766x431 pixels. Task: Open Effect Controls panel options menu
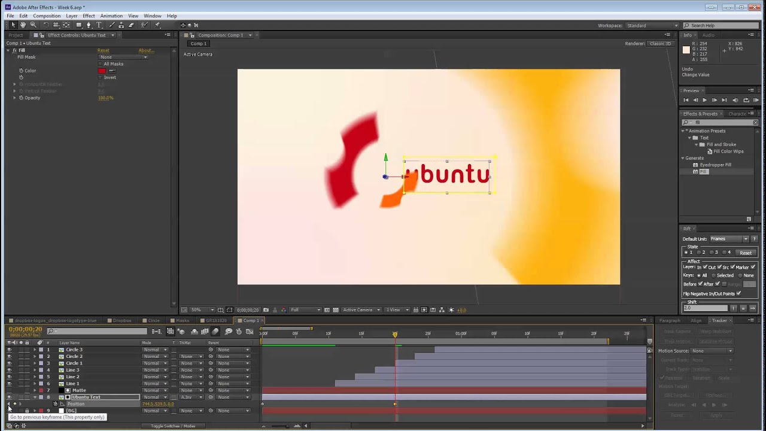tap(168, 35)
